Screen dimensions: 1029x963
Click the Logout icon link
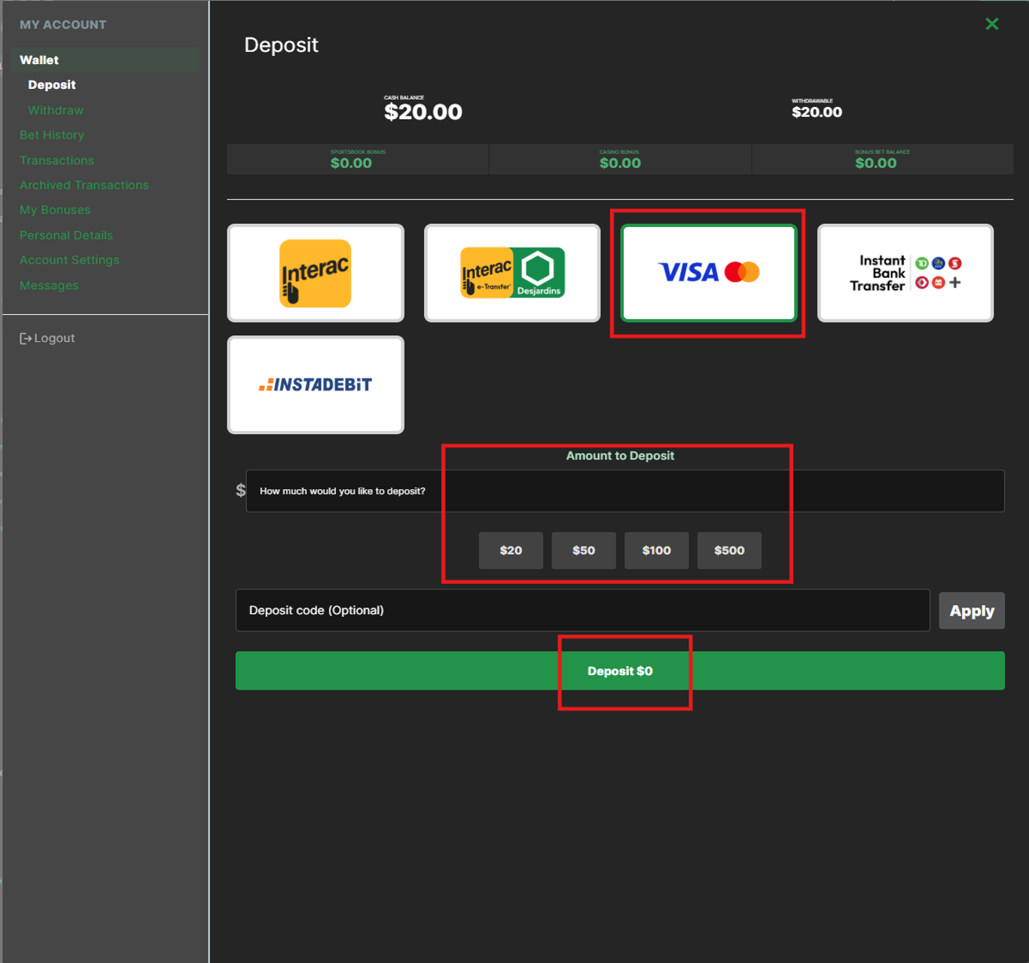pyautogui.click(x=47, y=338)
